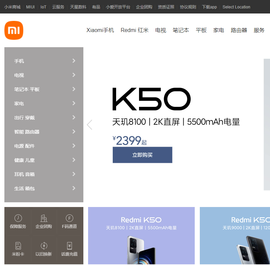Open the 协议规则 top bar link
The height and width of the screenshot is (265, 270).
(188, 7)
